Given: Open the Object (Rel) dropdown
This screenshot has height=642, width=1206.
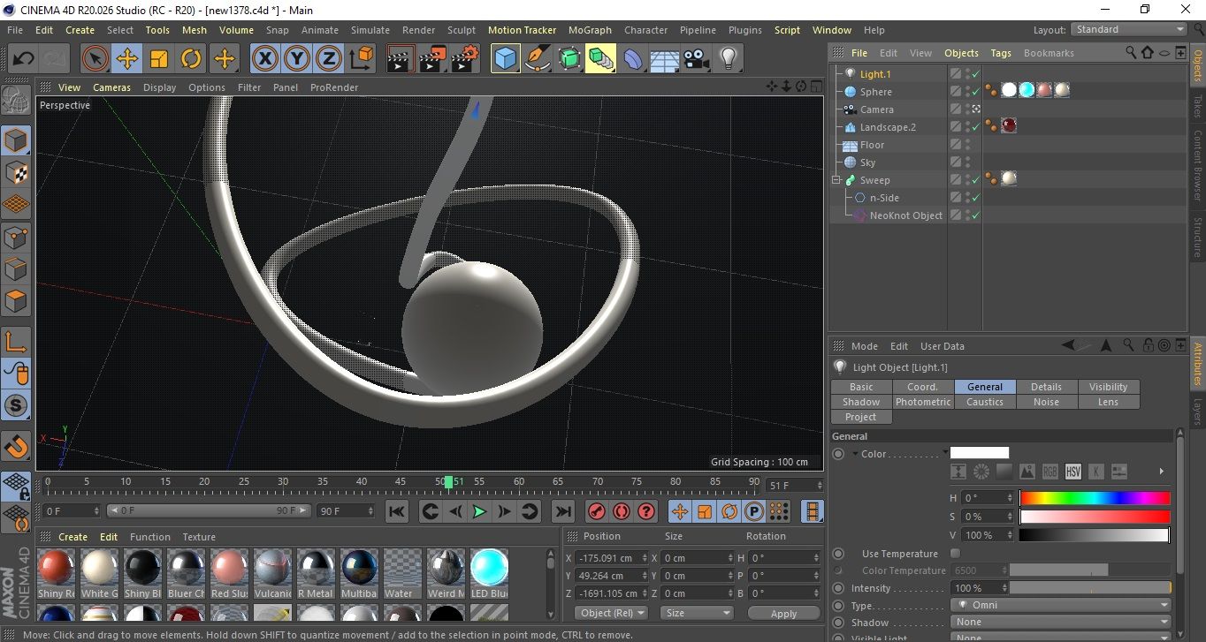Looking at the screenshot, I should (612, 613).
